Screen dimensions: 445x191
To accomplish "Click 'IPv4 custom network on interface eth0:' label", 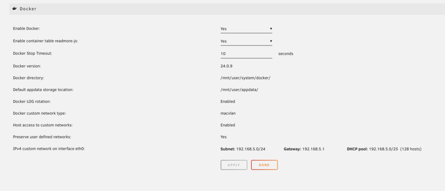I will (49, 149).
